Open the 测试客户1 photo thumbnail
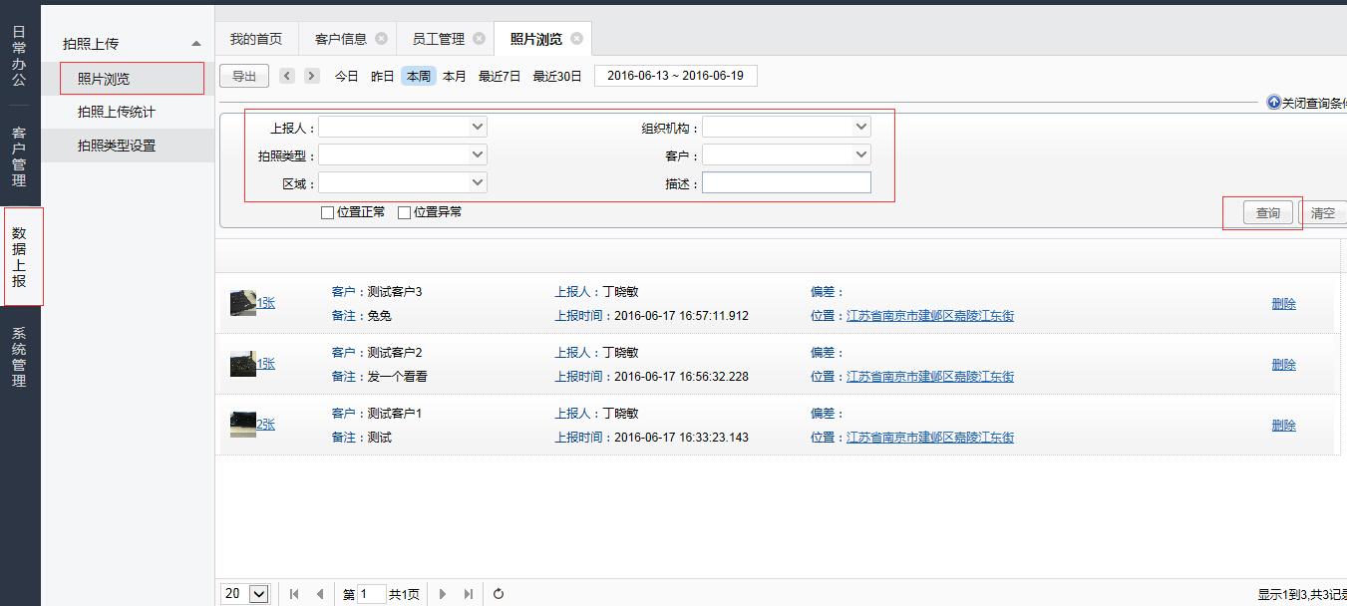This screenshot has width=1347, height=606. [242, 424]
